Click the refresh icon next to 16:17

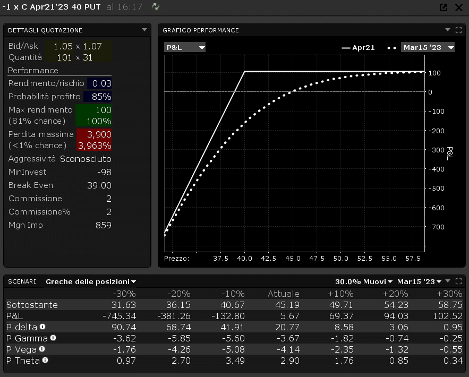(x=155, y=7)
